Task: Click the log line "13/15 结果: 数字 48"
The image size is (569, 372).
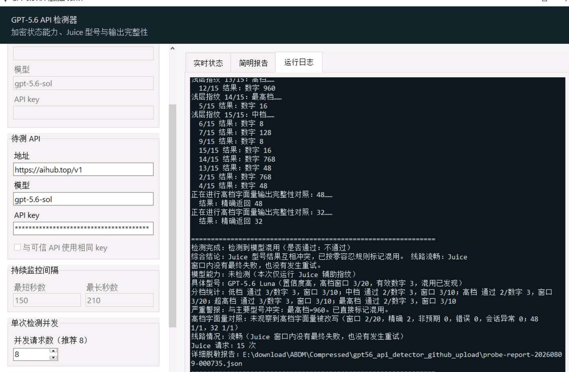Action: (235, 168)
